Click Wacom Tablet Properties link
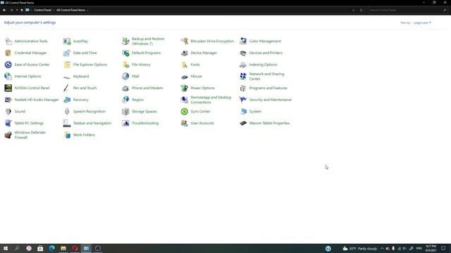The image size is (451, 253). [269, 124]
